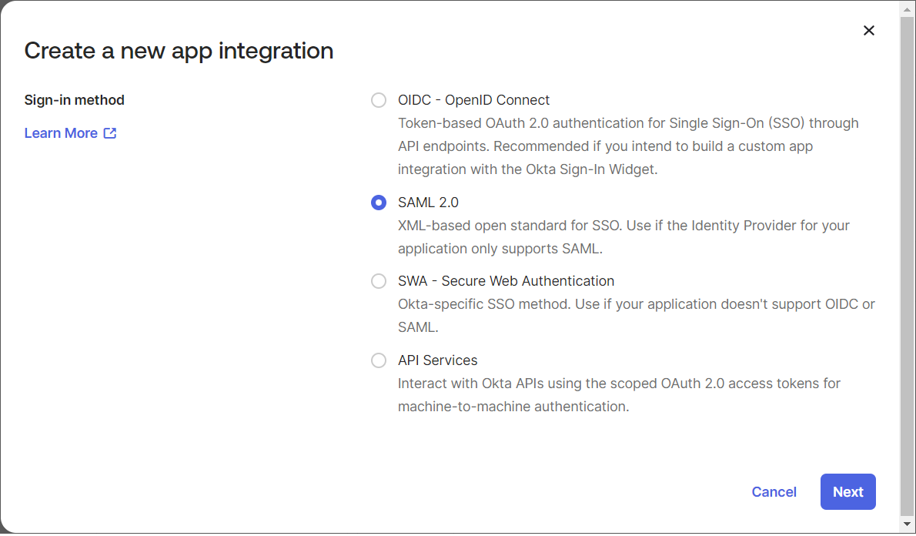The image size is (916, 536).
Task: Proceed with the Next button
Action: 847,492
